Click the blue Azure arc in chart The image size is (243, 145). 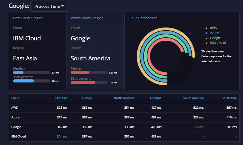click(141, 56)
